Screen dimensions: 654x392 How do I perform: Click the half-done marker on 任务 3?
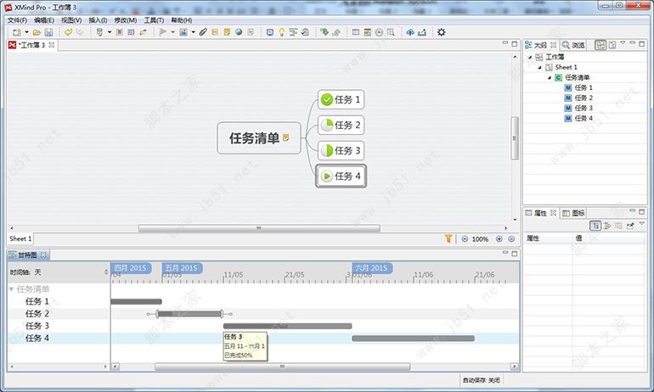point(327,150)
